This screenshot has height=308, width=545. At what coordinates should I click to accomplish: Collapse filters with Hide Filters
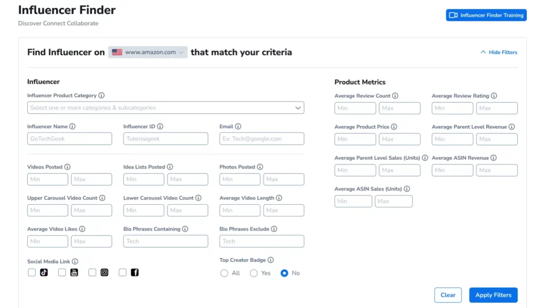(x=499, y=52)
